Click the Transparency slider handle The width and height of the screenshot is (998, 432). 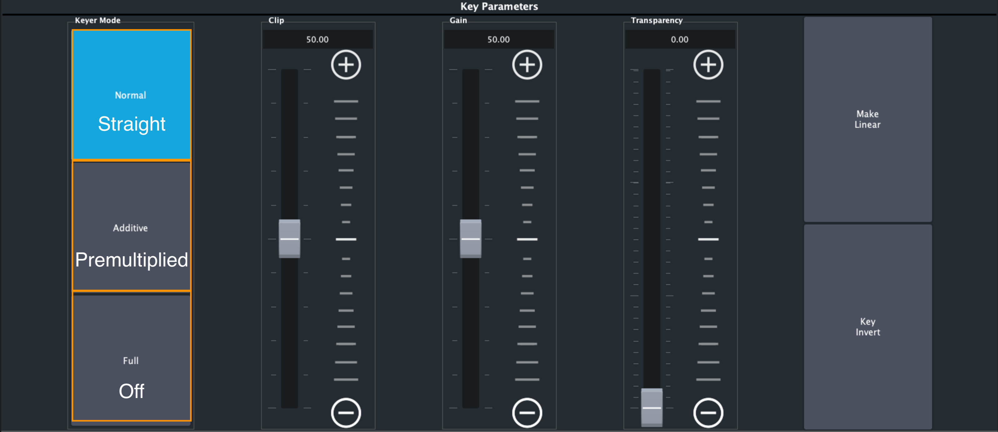tap(652, 408)
